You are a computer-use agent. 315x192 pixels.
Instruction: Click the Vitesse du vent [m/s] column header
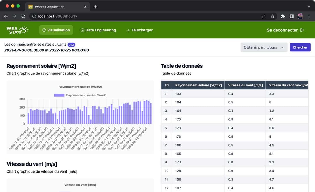pos(245,85)
